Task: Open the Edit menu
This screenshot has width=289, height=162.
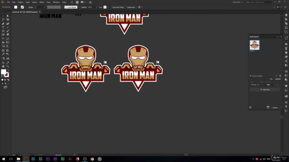Action: tap(14, 2)
